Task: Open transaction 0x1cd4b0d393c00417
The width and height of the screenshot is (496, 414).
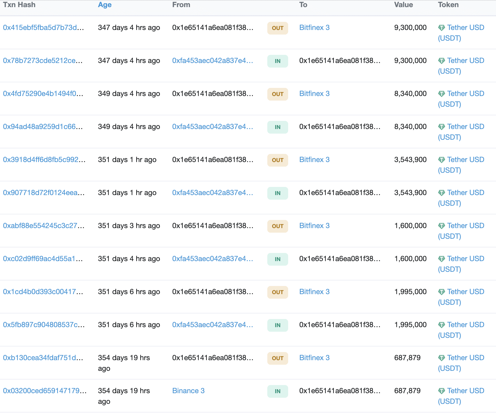Action: tap(43, 292)
